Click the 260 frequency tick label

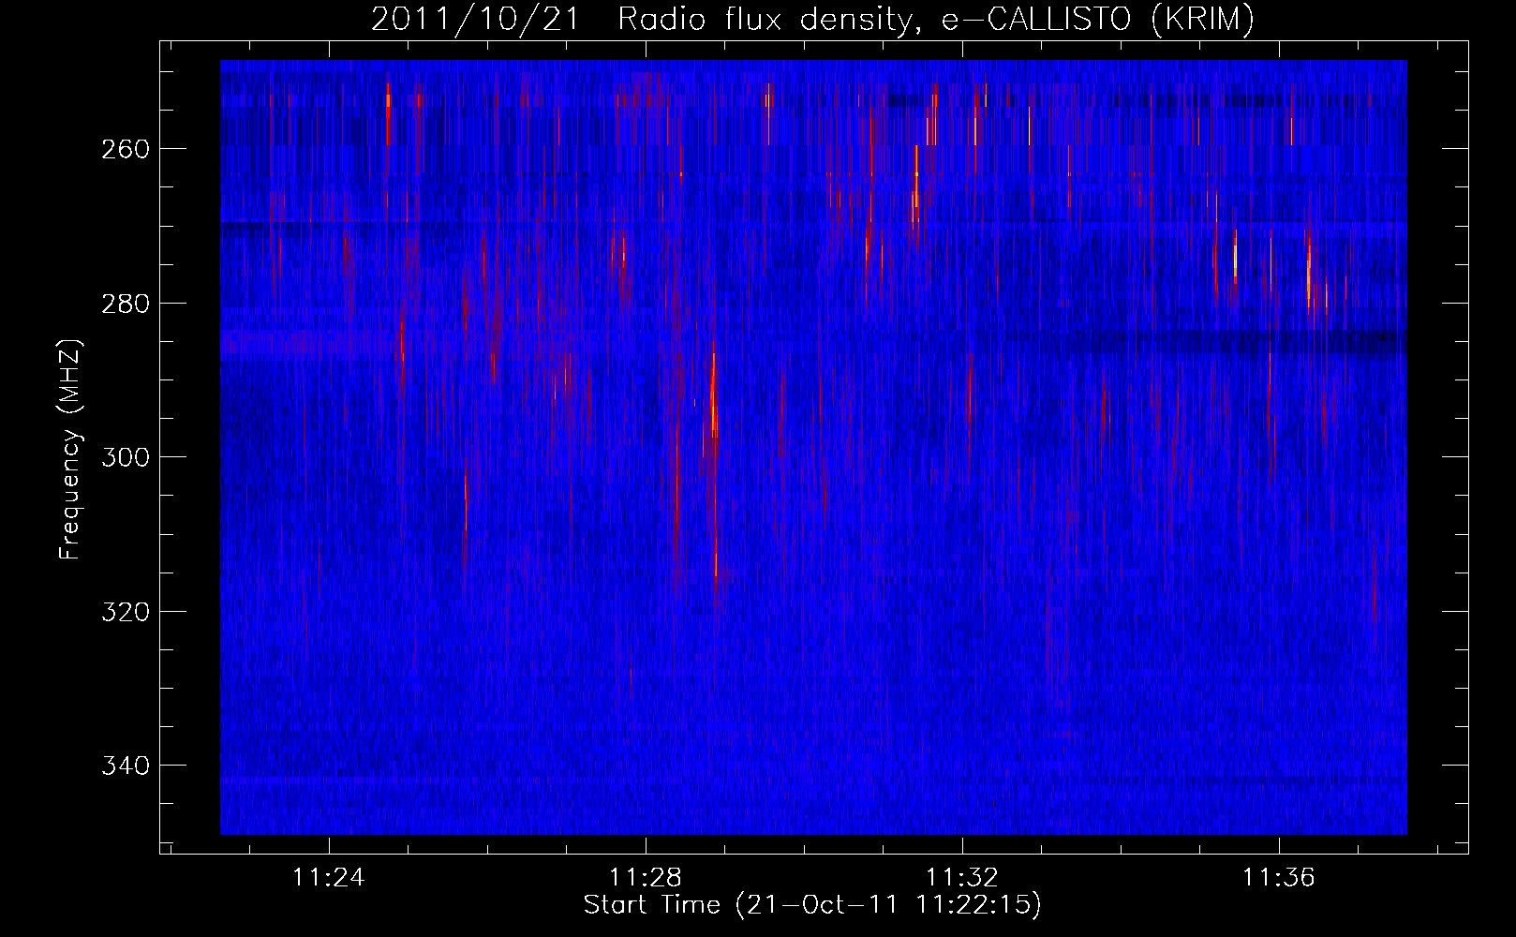point(125,150)
